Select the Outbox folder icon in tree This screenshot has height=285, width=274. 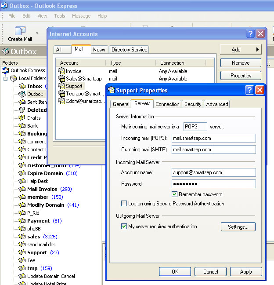[22, 94]
